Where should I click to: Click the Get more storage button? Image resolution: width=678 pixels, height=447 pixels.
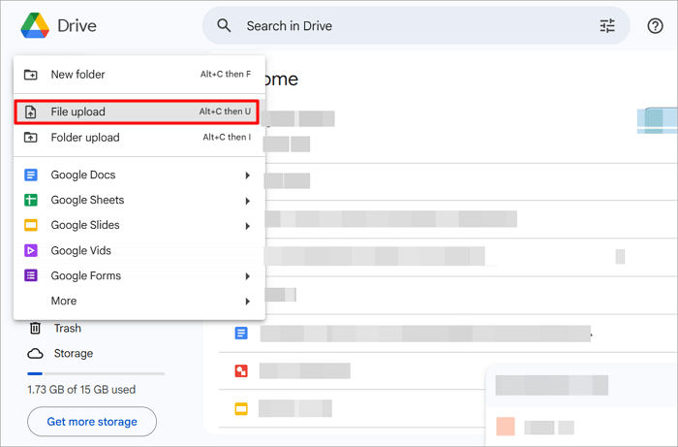pyautogui.click(x=92, y=422)
